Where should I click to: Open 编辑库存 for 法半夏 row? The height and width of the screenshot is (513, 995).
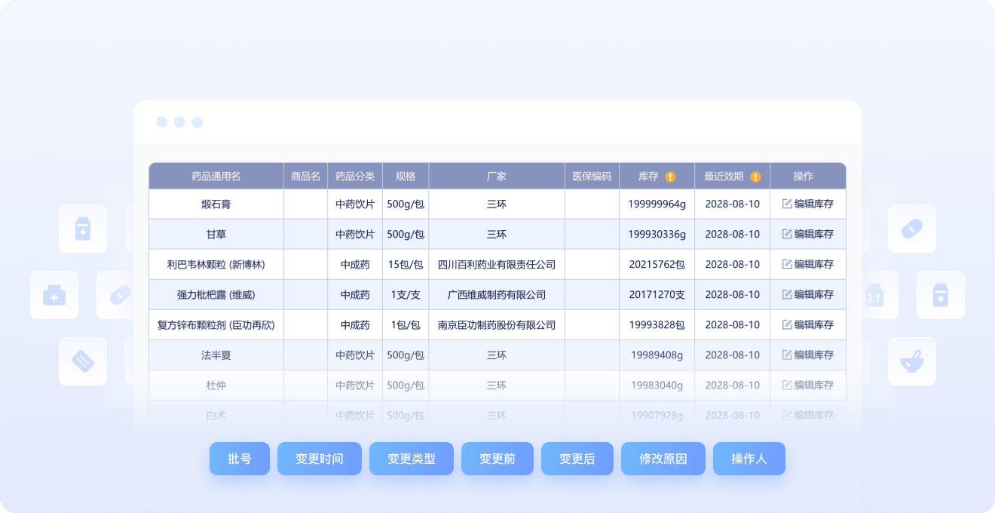point(808,355)
